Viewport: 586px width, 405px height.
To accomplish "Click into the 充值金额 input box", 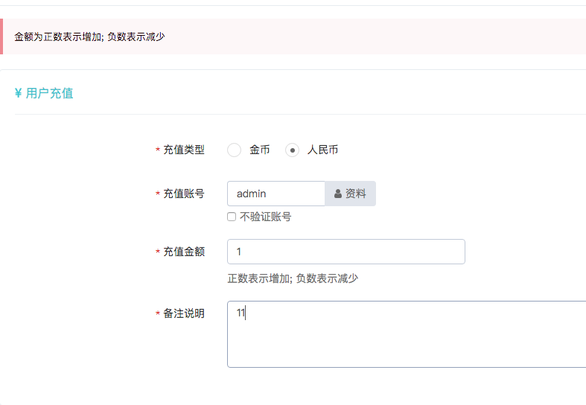I will click(x=346, y=252).
